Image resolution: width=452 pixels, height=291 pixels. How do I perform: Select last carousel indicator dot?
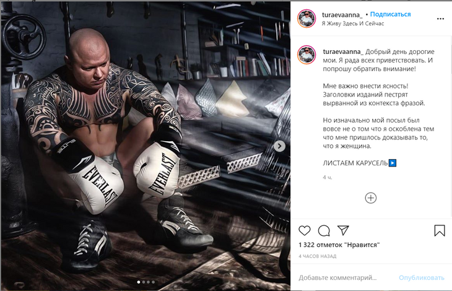coord(154,282)
